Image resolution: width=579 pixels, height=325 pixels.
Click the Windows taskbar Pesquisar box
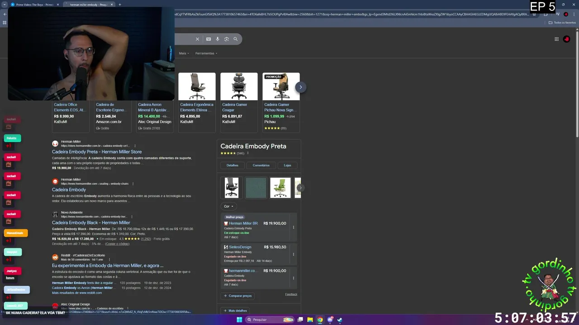[x=270, y=320]
